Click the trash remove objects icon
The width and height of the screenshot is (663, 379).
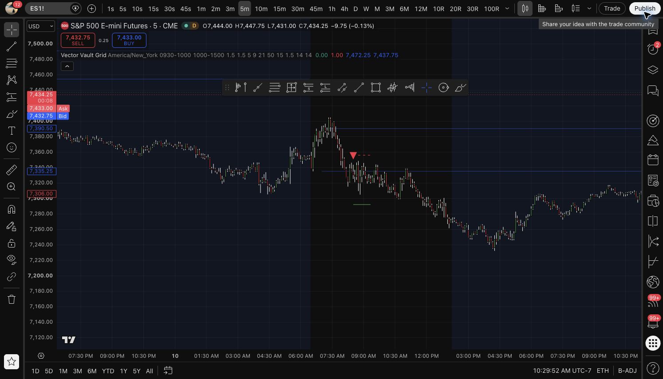pyautogui.click(x=12, y=299)
